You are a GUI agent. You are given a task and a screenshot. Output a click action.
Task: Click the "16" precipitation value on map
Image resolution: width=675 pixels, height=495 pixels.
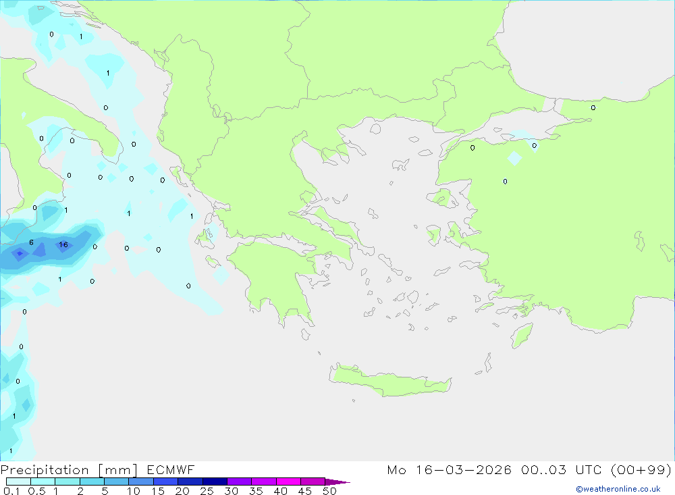click(63, 244)
